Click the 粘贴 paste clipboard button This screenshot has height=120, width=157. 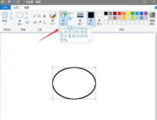click(x=5, y=17)
